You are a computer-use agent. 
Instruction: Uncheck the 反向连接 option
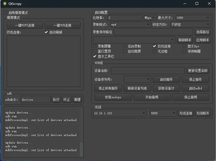click(155, 46)
